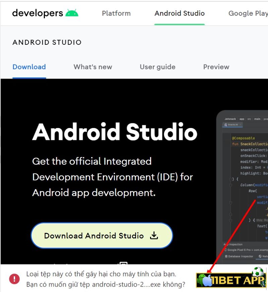Viewport: 268px width, 292px height.
Task: Switch to the Download tab
Action: [29, 67]
